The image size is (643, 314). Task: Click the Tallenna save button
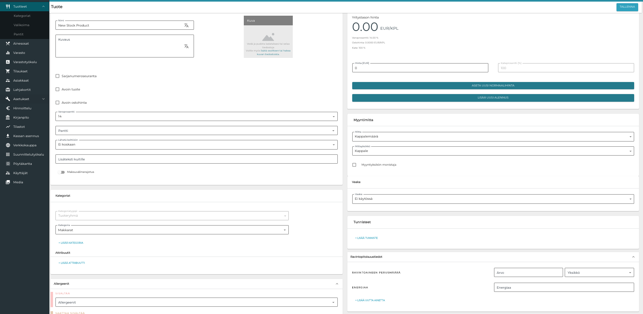pos(627,7)
